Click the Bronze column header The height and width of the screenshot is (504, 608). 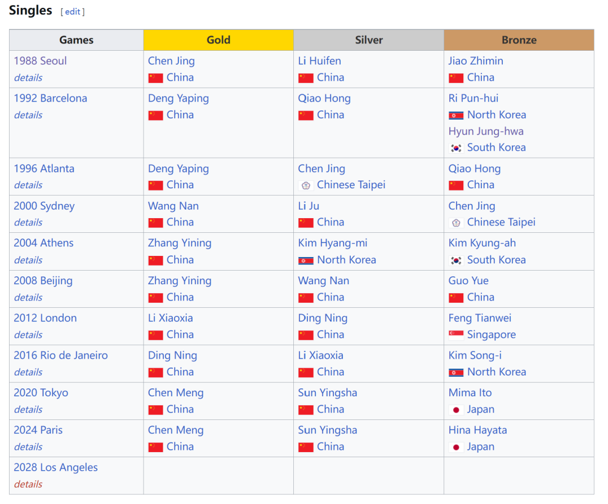pyautogui.click(x=518, y=40)
